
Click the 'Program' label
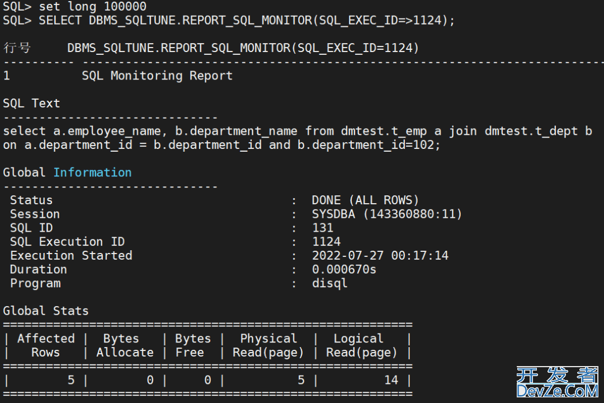click(x=35, y=283)
